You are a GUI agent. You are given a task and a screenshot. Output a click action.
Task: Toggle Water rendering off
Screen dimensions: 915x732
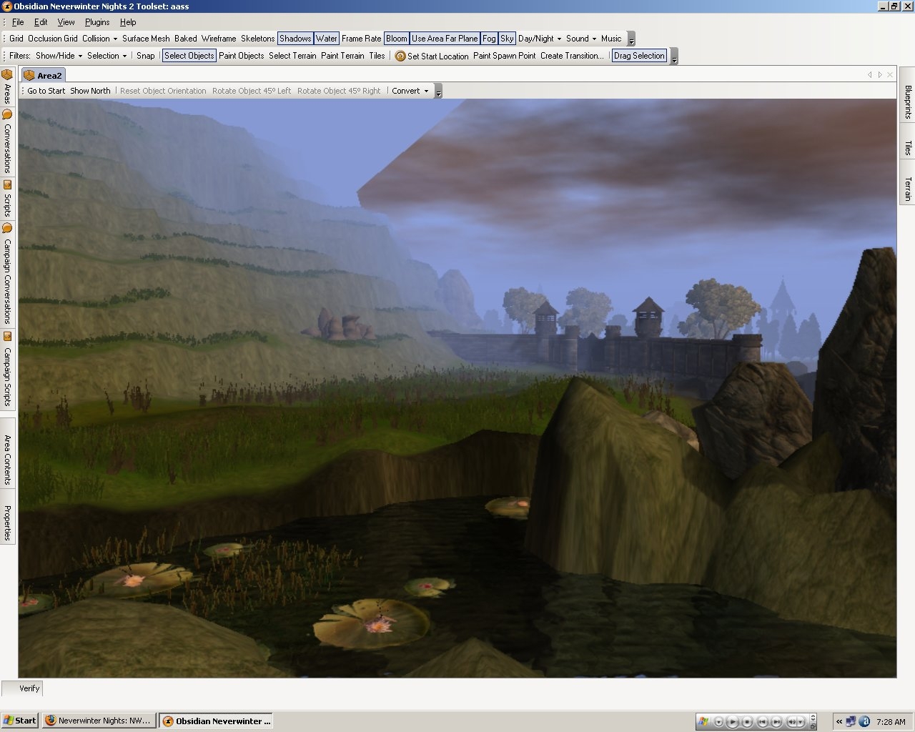click(x=327, y=39)
